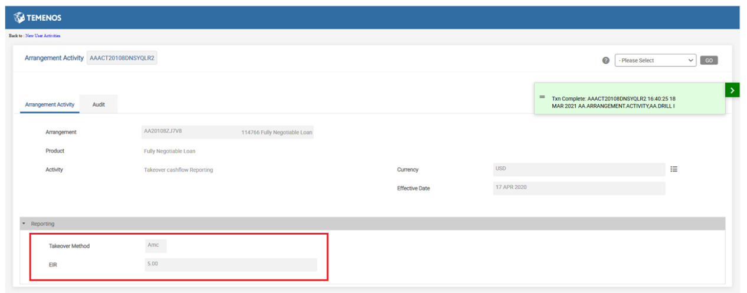Click the Arrangement Activity ID field AAACT20108DNSYQLR2
The width and height of the screenshot is (747, 293).
point(122,58)
